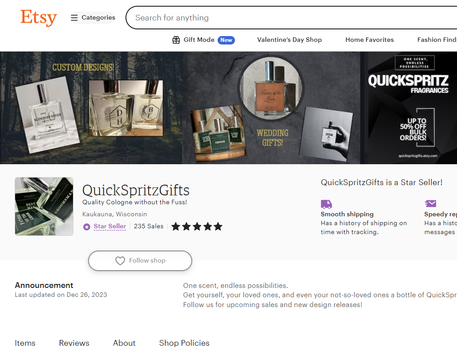Viewport: 457px width, 352px height.
Task: Open Home Favorites link
Action: (x=370, y=40)
